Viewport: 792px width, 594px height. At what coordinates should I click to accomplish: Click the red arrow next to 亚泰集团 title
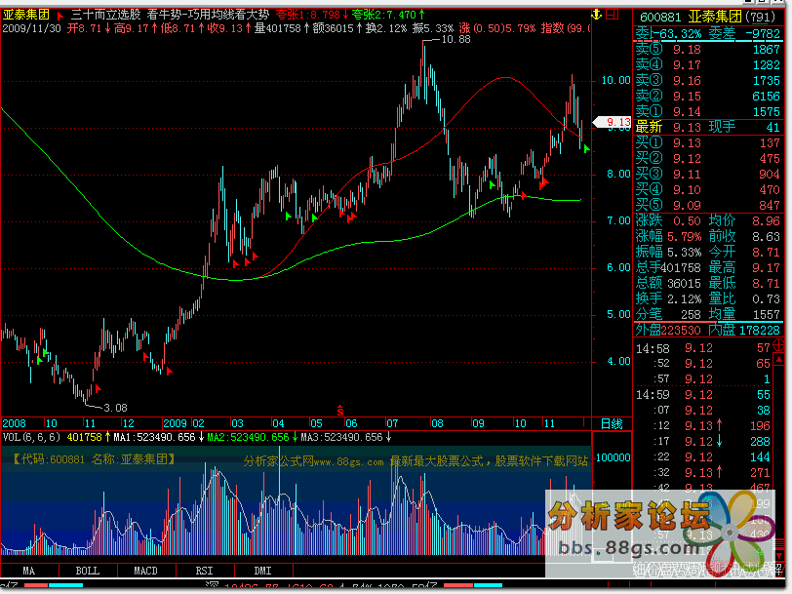(x=59, y=17)
